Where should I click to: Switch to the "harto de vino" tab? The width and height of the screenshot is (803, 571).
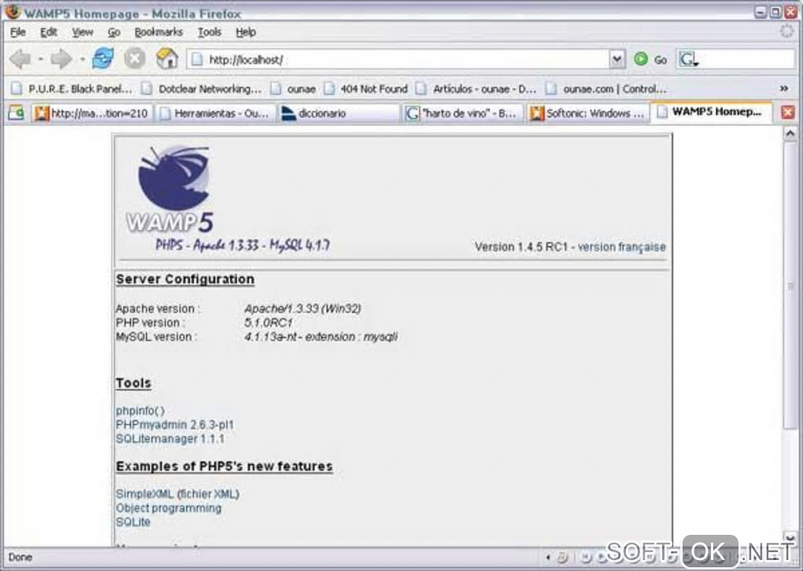[463, 113]
